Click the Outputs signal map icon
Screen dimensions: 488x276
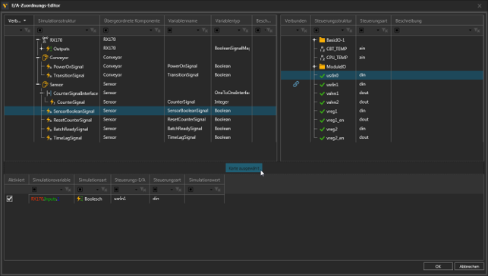tap(49, 49)
